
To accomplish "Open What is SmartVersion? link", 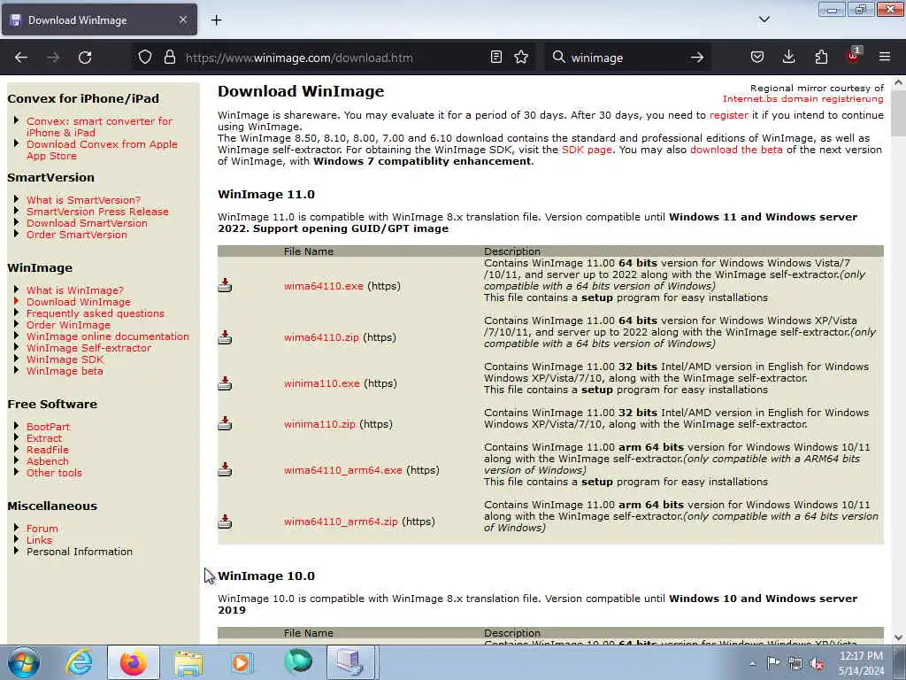I will point(83,200).
